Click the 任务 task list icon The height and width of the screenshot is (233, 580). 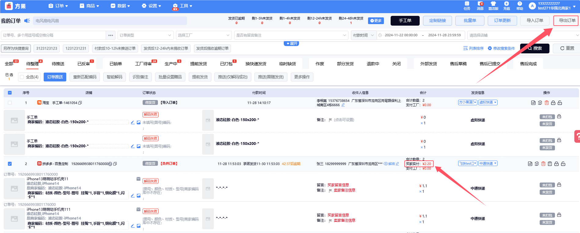[x=467, y=5]
